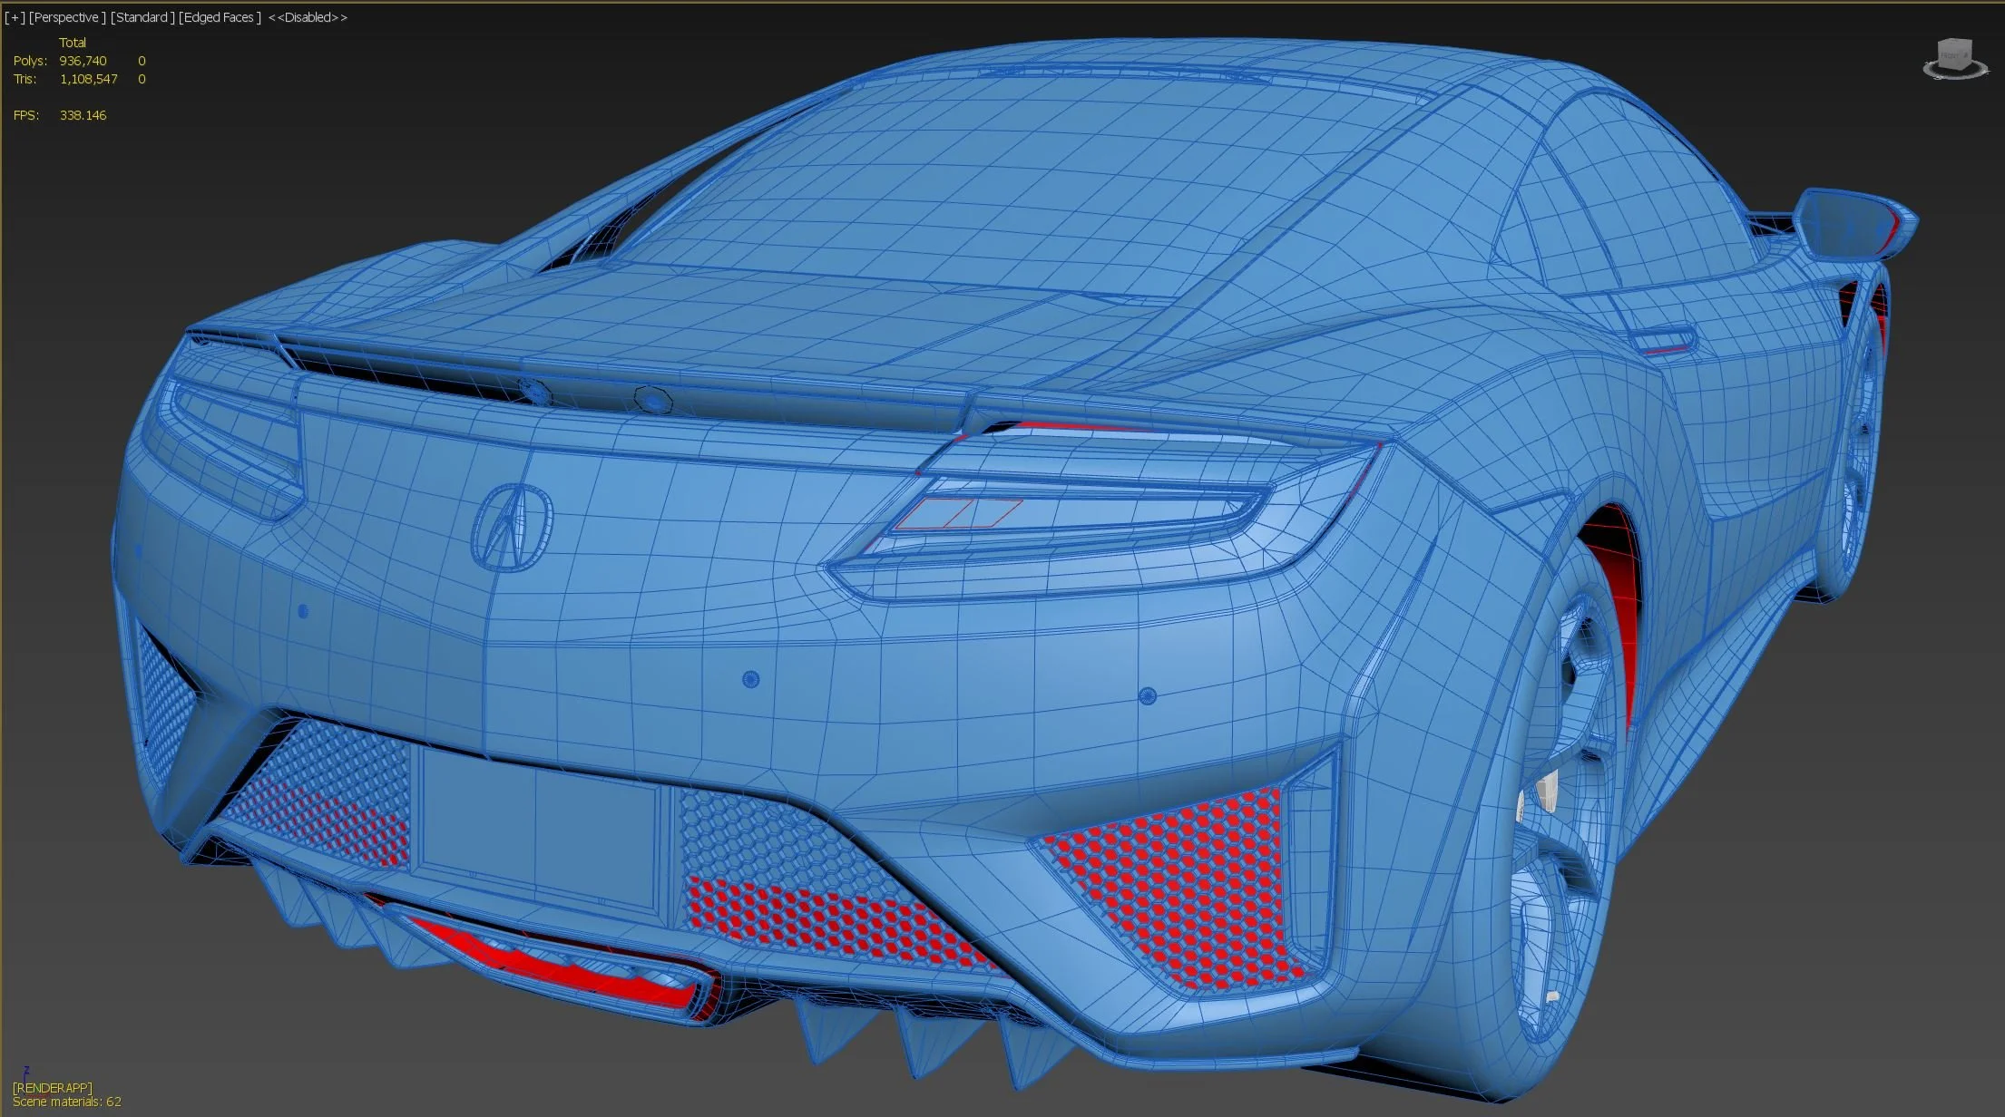Image resolution: width=2005 pixels, height=1117 pixels.
Task: Open the Standard shading quality menu
Action: pos(142,17)
